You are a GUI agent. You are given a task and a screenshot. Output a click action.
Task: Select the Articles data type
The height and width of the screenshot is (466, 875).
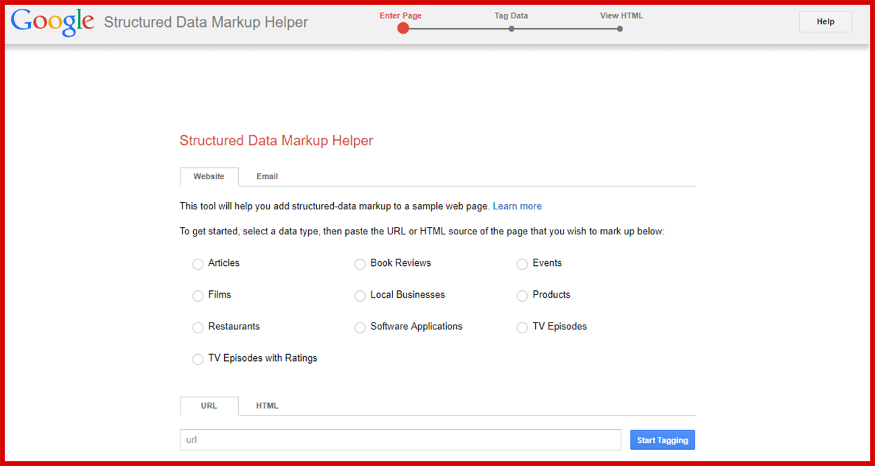click(x=198, y=264)
